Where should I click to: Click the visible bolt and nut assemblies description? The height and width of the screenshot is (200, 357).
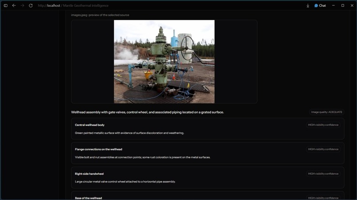point(143,157)
